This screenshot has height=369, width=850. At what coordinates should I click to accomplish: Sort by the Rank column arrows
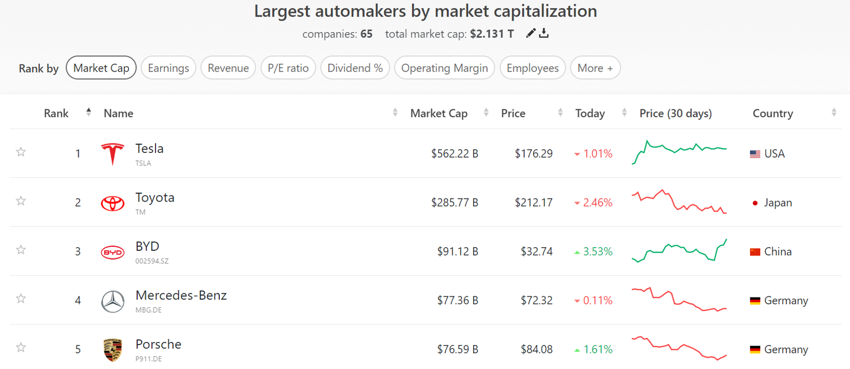point(89,112)
